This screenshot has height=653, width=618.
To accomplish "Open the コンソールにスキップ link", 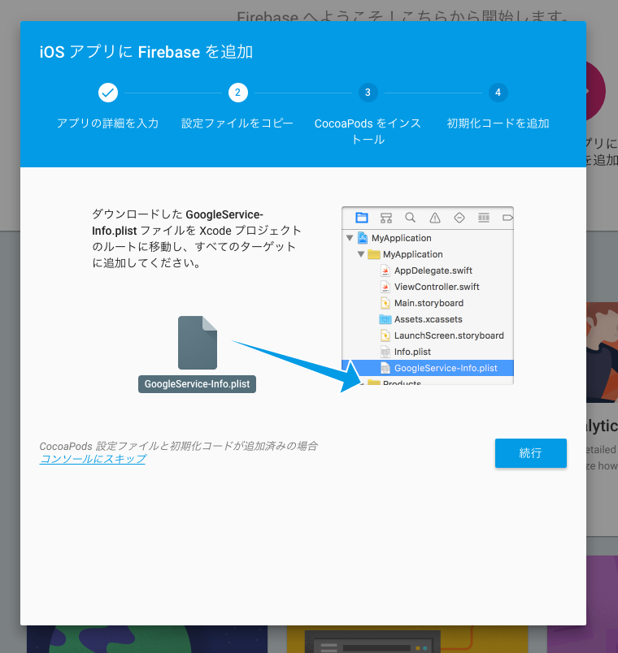I will tap(93, 459).
